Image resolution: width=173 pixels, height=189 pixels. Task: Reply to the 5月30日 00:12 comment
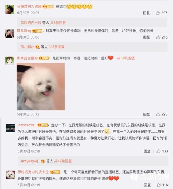[147, 114]
